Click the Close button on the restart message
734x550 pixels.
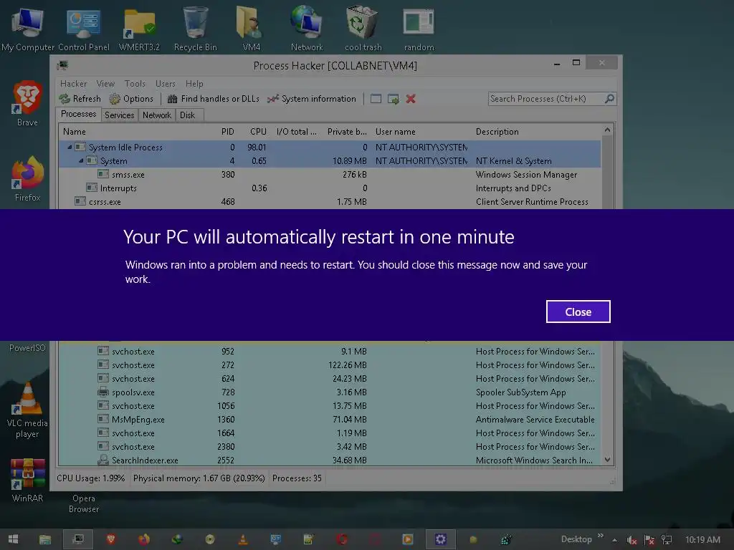pos(578,312)
